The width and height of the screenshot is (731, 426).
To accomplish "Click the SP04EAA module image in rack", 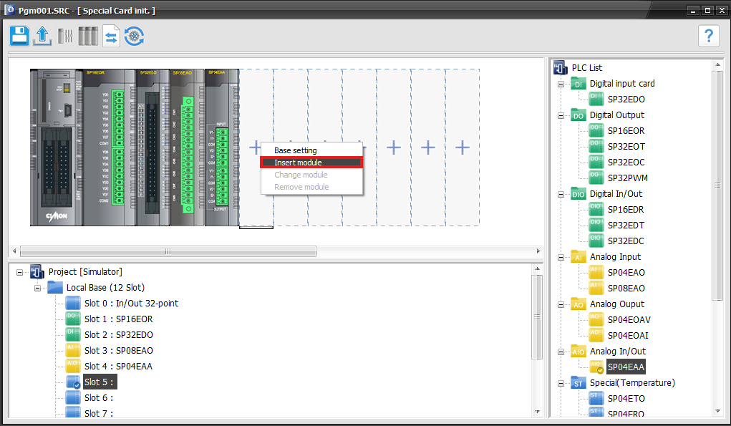I will (x=222, y=147).
